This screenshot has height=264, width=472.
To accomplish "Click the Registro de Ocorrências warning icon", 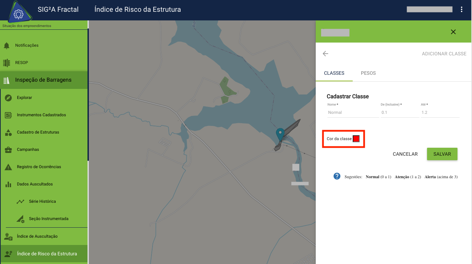I will [x=9, y=167].
